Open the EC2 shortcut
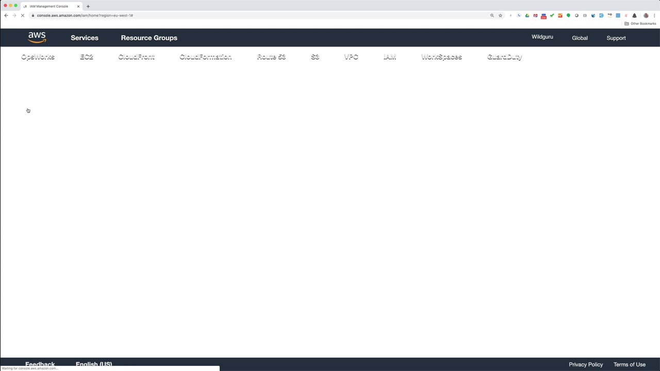Screen dimensions: 660x371 [87, 57]
